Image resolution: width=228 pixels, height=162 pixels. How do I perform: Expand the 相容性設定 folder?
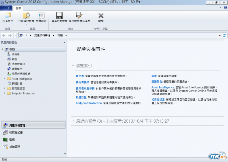point(5,88)
